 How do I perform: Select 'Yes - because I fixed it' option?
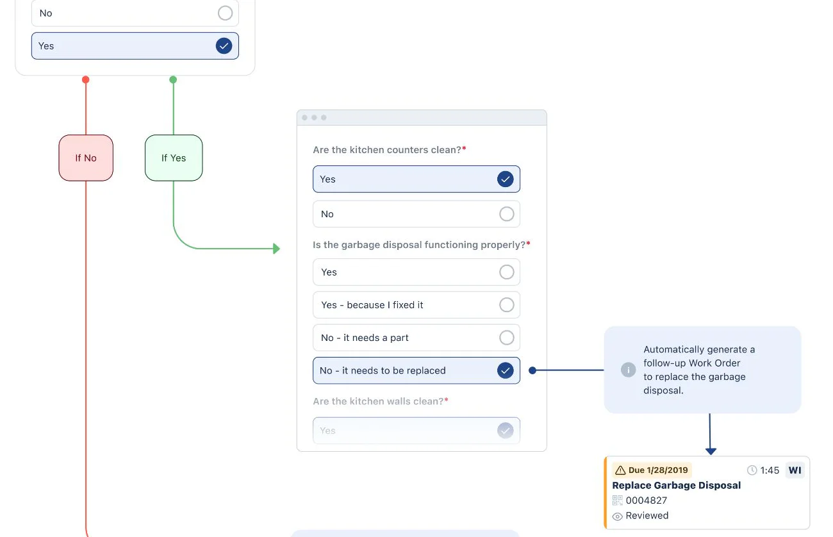416,305
